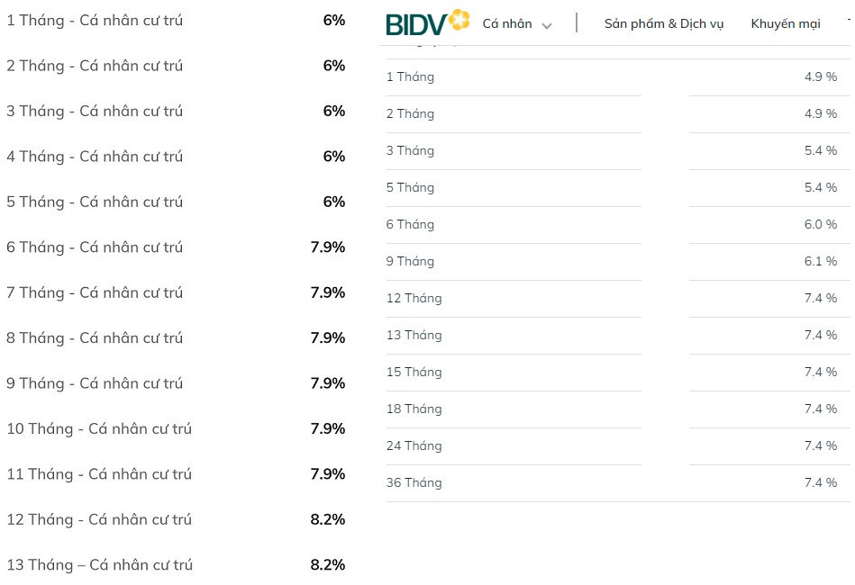Select the 6% rate for 3 Tháng
Screen dimensions: 855x585
[x=333, y=111]
